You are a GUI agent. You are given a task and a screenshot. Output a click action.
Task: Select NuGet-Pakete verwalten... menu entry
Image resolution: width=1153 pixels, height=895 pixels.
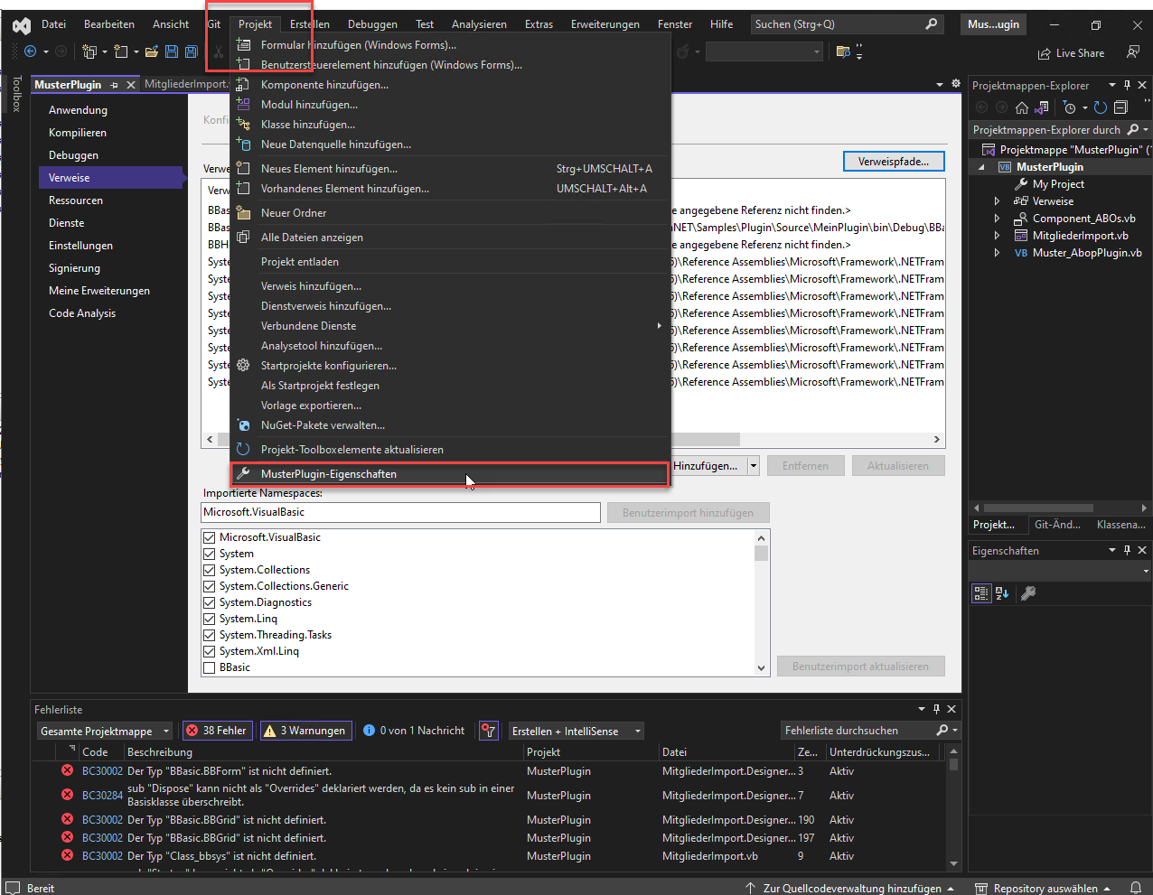[450, 425]
